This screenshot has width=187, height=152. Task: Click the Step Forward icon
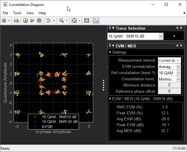(x=32, y=20)
